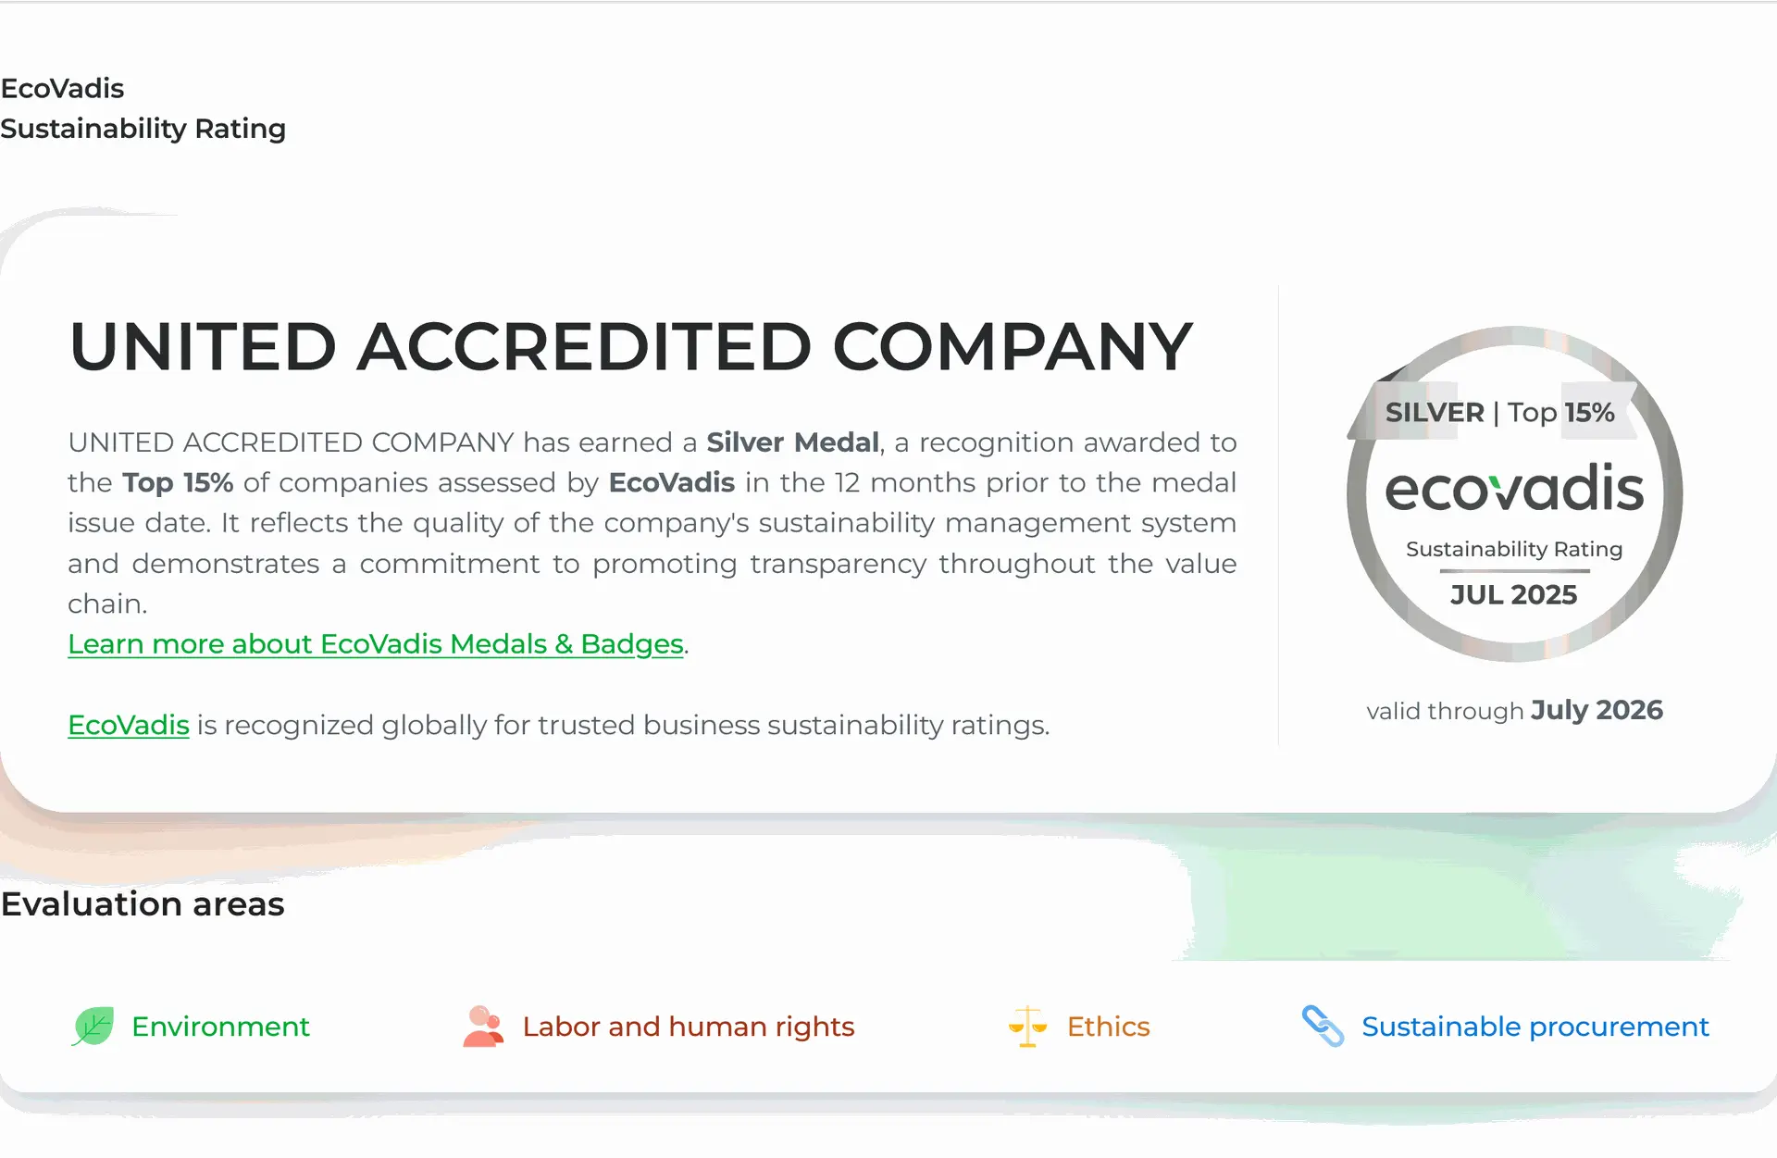Click the SILVER Top 15% ribbon banner
Image resolution: width=1777 pixels, height=1158 pixels.
1499,412
